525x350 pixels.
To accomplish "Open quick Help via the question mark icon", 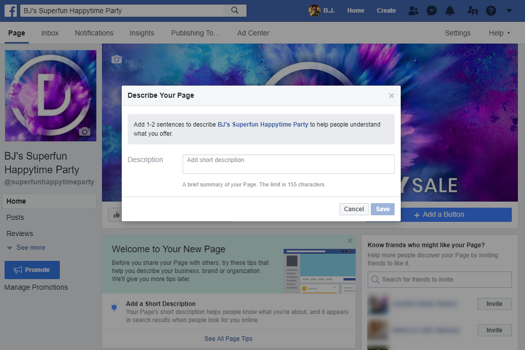I will point(490,10).
